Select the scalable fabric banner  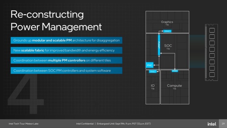coord(66,50)
